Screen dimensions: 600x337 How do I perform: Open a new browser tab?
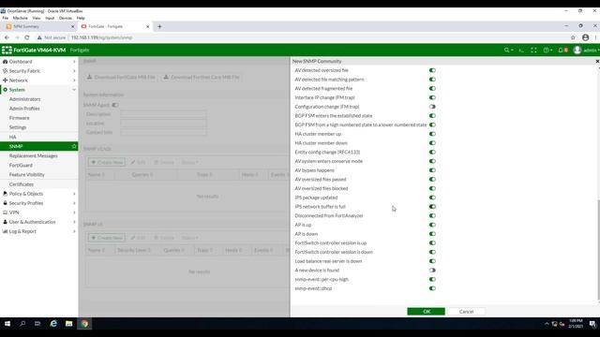pos(159,26)
